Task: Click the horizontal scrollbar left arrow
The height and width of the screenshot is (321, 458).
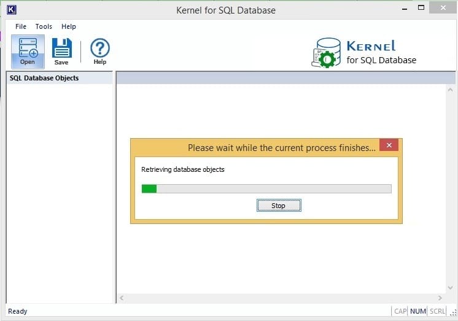Action: [122, 298]
